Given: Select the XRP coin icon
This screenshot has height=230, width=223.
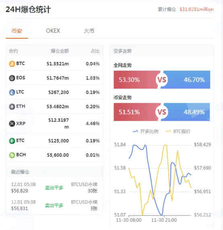Looking at the screenshot, I should coord(12,124).
